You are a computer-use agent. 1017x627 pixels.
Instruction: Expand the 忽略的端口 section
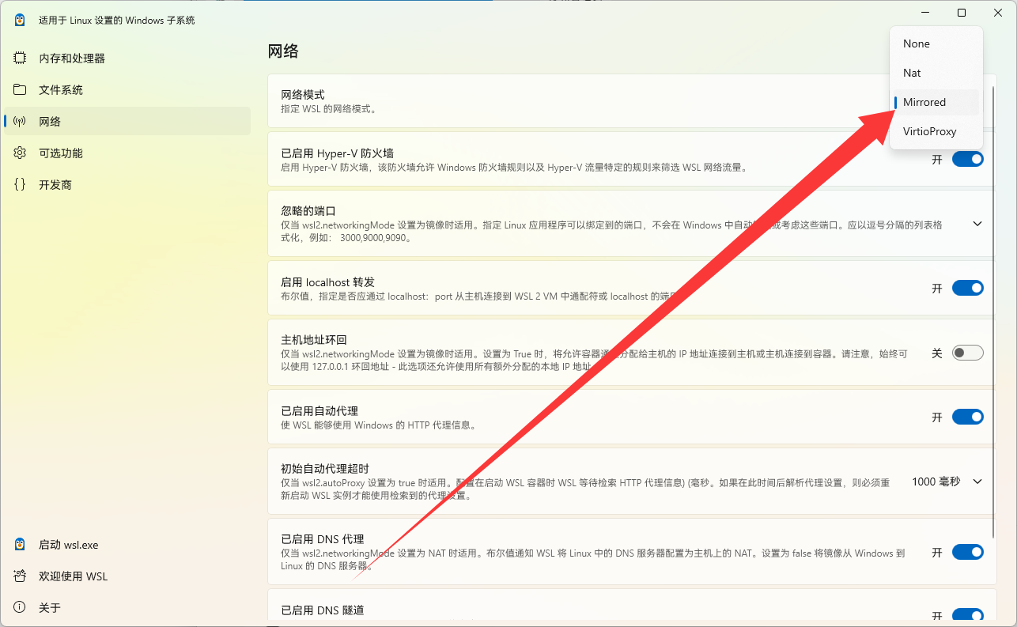tap(977, 224)
